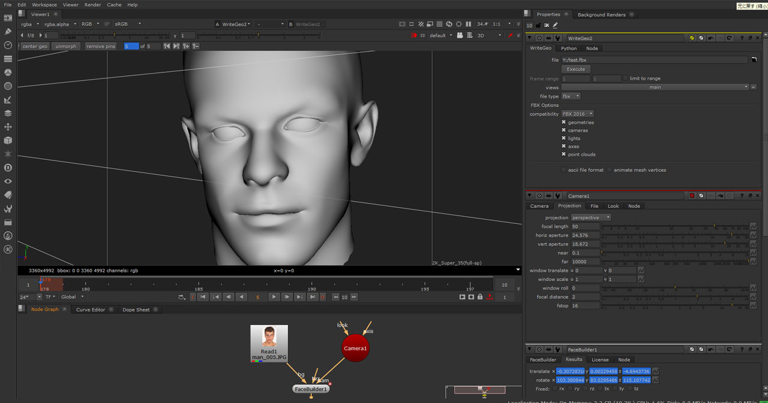
Task: Open the Draw nodes toolbar icon
Action: (x=8, y=32)
